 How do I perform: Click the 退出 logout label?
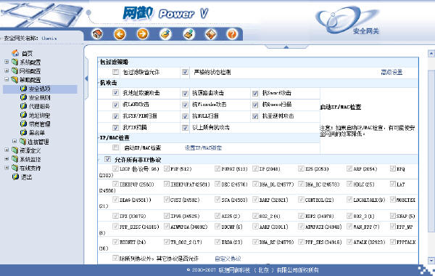click(x=27, y=177)
